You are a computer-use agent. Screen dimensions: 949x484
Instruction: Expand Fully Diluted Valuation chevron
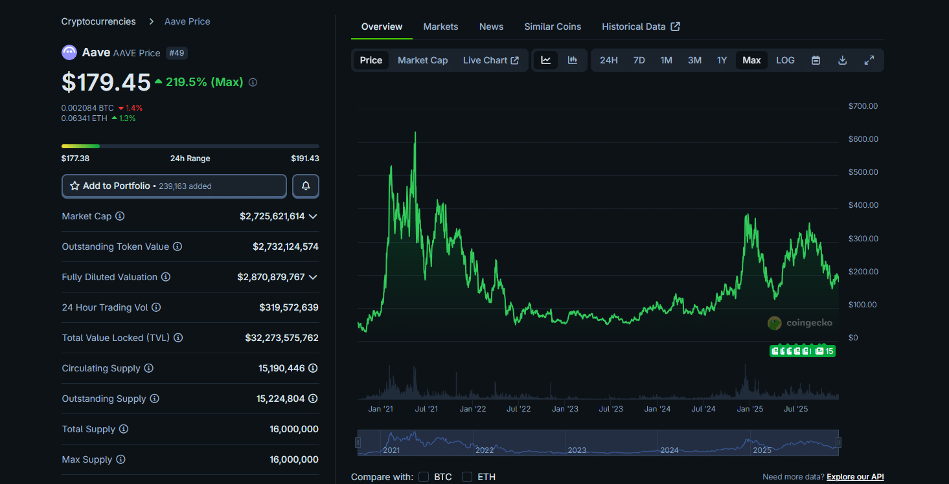click(x=313, y=277)
